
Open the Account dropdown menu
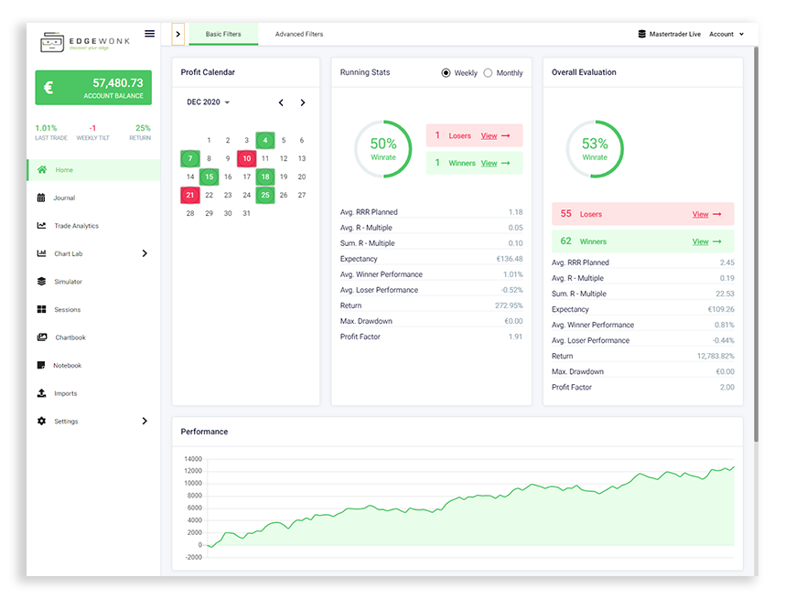tap(726, 34)
